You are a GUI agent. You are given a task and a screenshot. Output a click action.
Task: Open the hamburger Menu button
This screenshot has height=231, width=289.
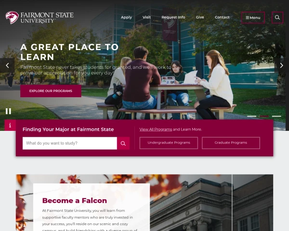pos(253,18)
